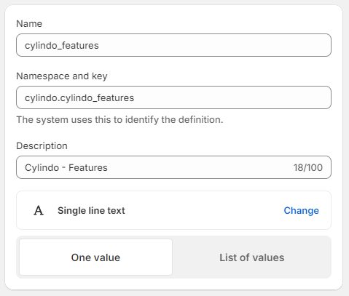This screenshot has width=349, height=296.
Task: Click the Name label
Action: click(29, 24)
